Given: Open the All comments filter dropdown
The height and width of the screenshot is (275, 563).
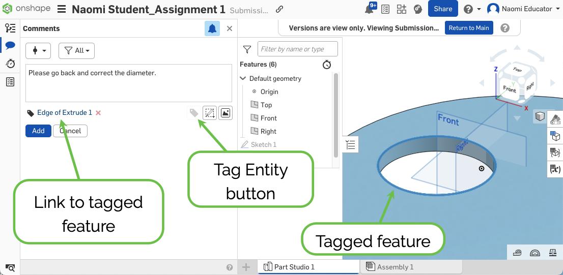Looking at the screenshot, I should [x=77, y=50].
